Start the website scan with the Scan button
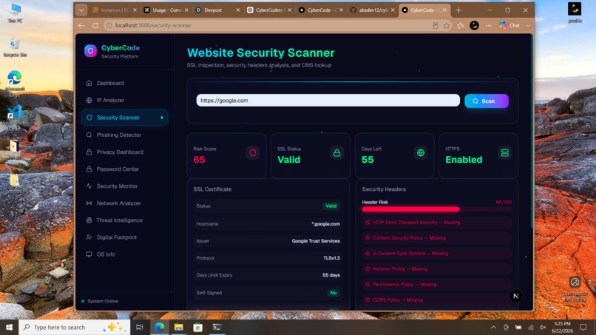Screen dimensions: 596x335 coord(487,101)
